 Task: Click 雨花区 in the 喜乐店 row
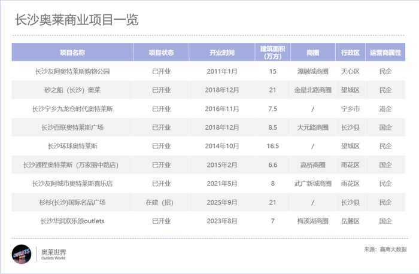[x=350, y=184]
